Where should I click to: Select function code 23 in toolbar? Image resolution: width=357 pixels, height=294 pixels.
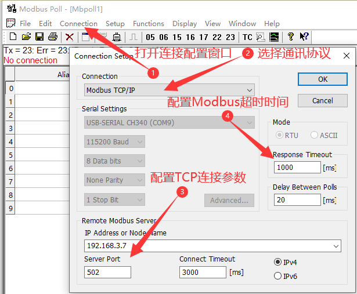click(x=230, y=37)
